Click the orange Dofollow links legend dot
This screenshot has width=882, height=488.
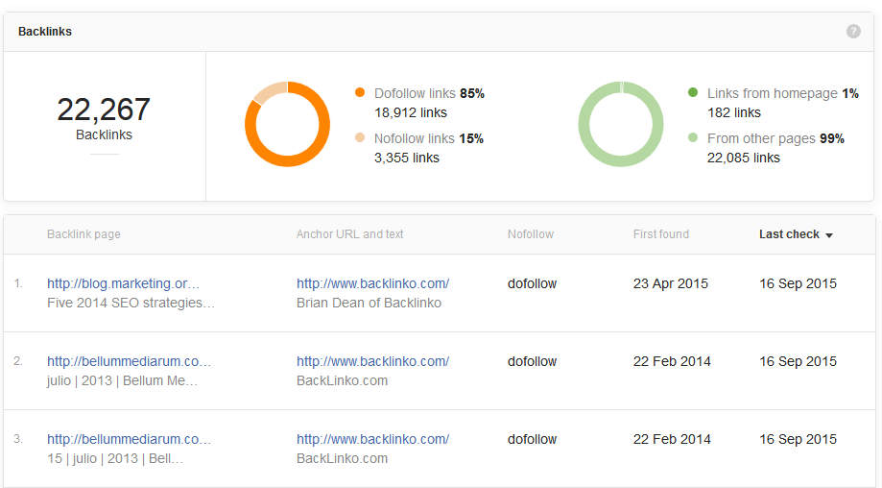click(360, 93)
